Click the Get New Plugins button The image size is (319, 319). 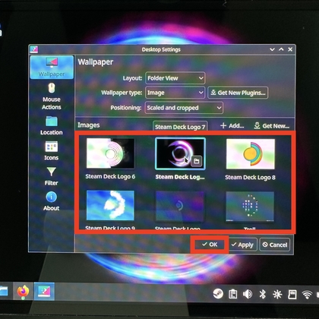[x=238, y=93]
